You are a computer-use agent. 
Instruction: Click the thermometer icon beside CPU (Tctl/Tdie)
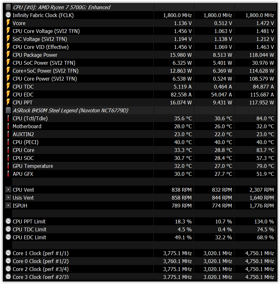[x=8, y=118]
